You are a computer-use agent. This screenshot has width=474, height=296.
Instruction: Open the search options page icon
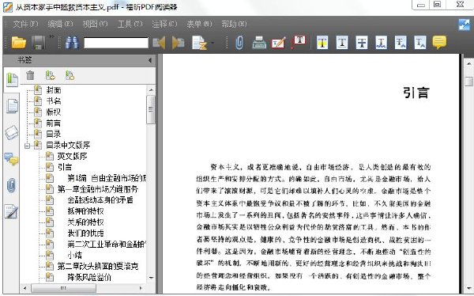coord(200,43)
